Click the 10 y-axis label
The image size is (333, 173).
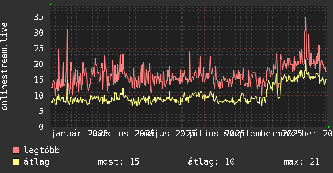39,95
